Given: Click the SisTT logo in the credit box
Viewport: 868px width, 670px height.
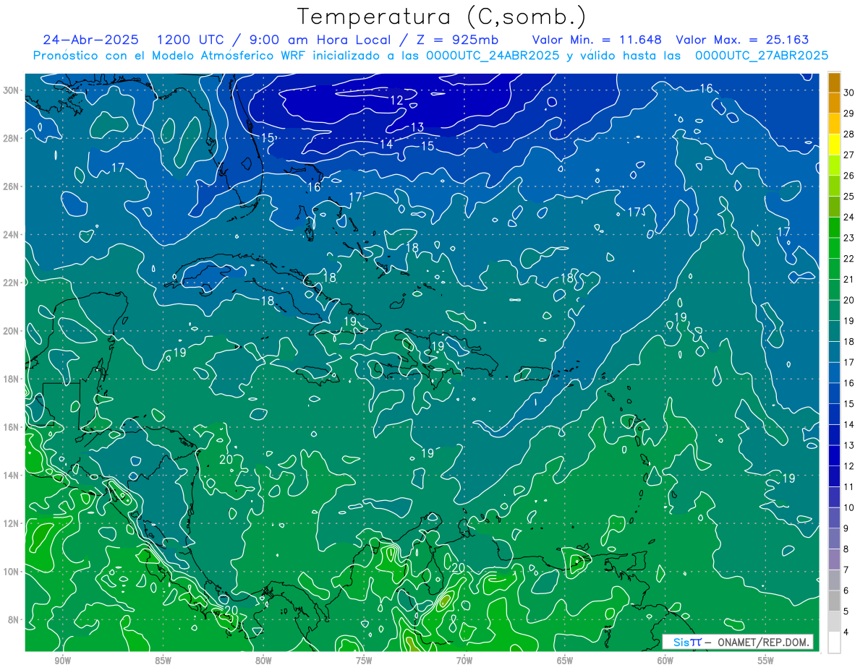Looking at the screenshot, I should coord(686,642).
